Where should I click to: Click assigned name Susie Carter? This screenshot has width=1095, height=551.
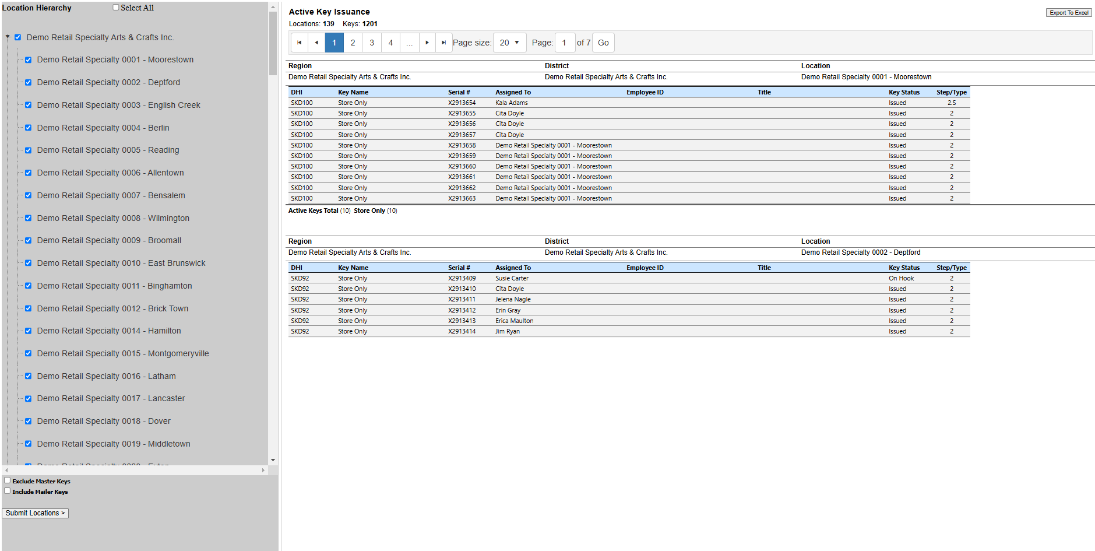click(x=512, y=278)
